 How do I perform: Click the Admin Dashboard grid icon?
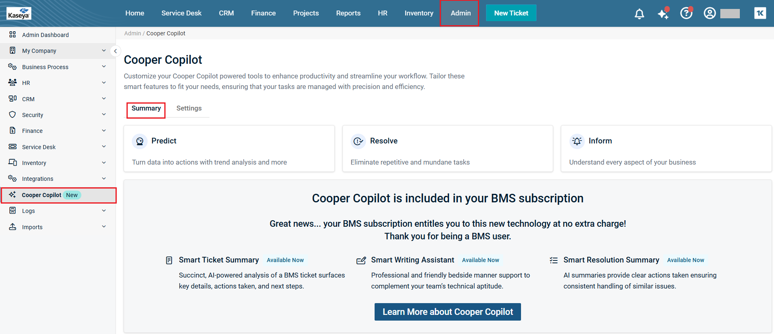tap(13, 35)
